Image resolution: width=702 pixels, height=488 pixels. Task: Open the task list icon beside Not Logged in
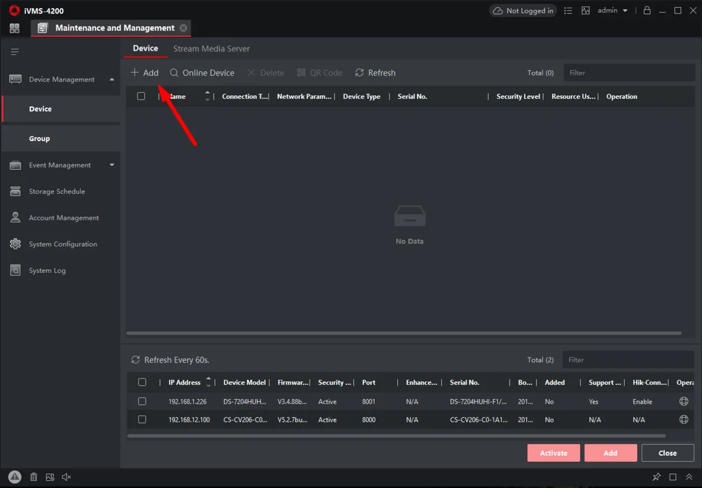(x=567, y=11)
